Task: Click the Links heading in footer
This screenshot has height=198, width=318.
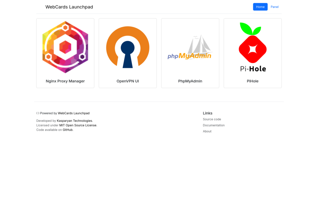Action: coord(207,113)
